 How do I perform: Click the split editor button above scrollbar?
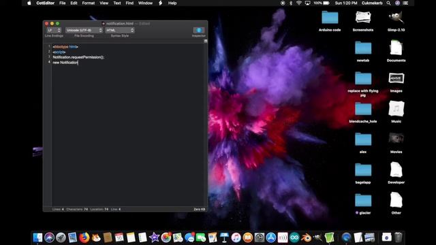click(206, 41)
